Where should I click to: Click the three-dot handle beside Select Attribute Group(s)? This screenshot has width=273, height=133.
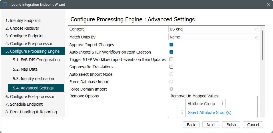182,112
